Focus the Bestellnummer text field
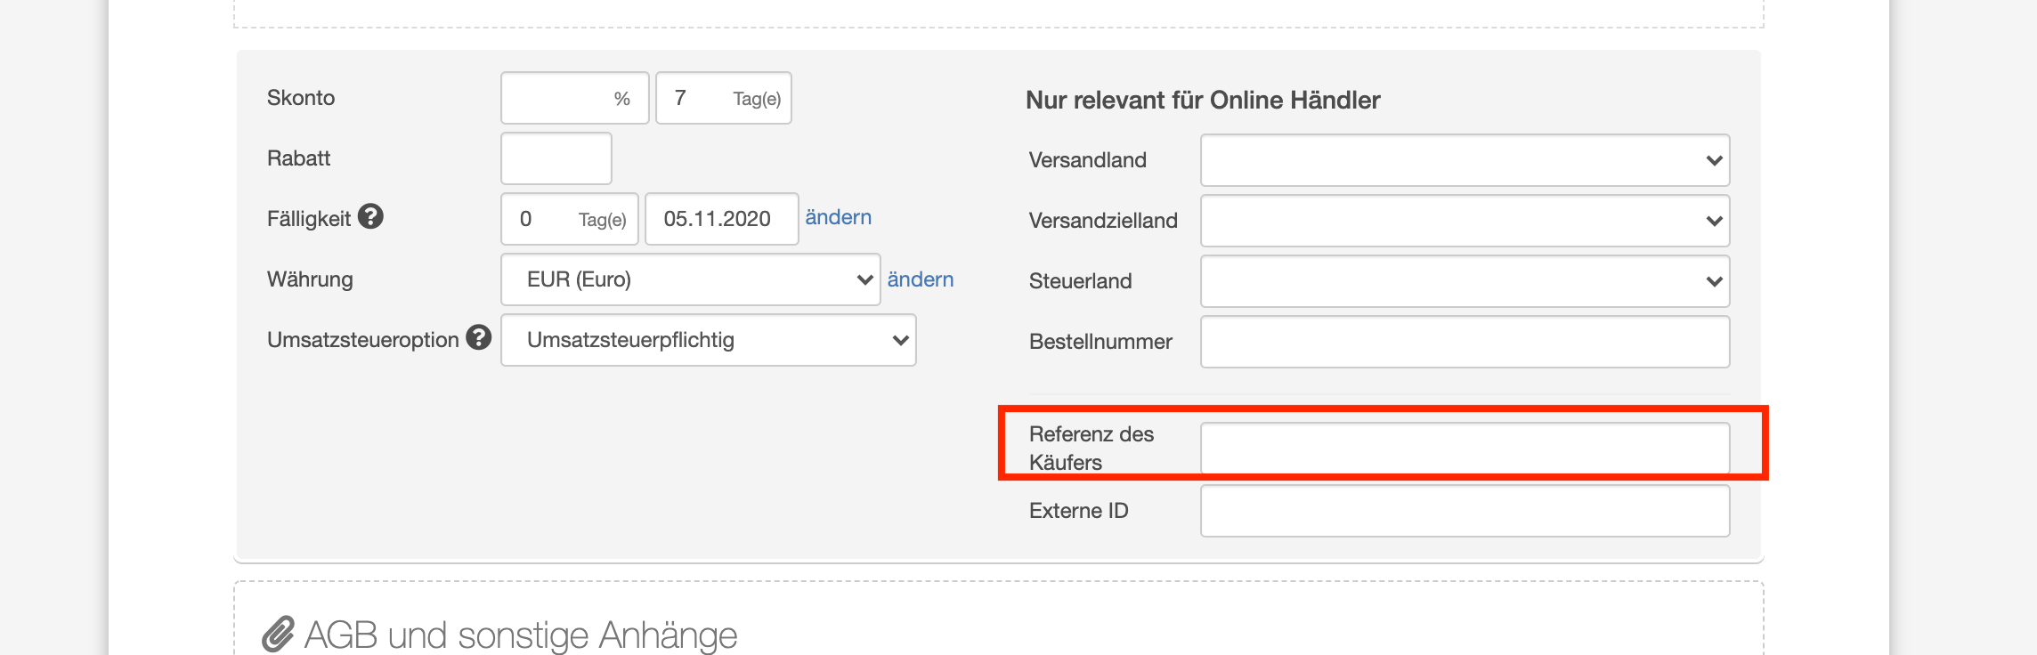Screen dimensions: 2037x655 pyautogui.click(x=1465, y=342)
